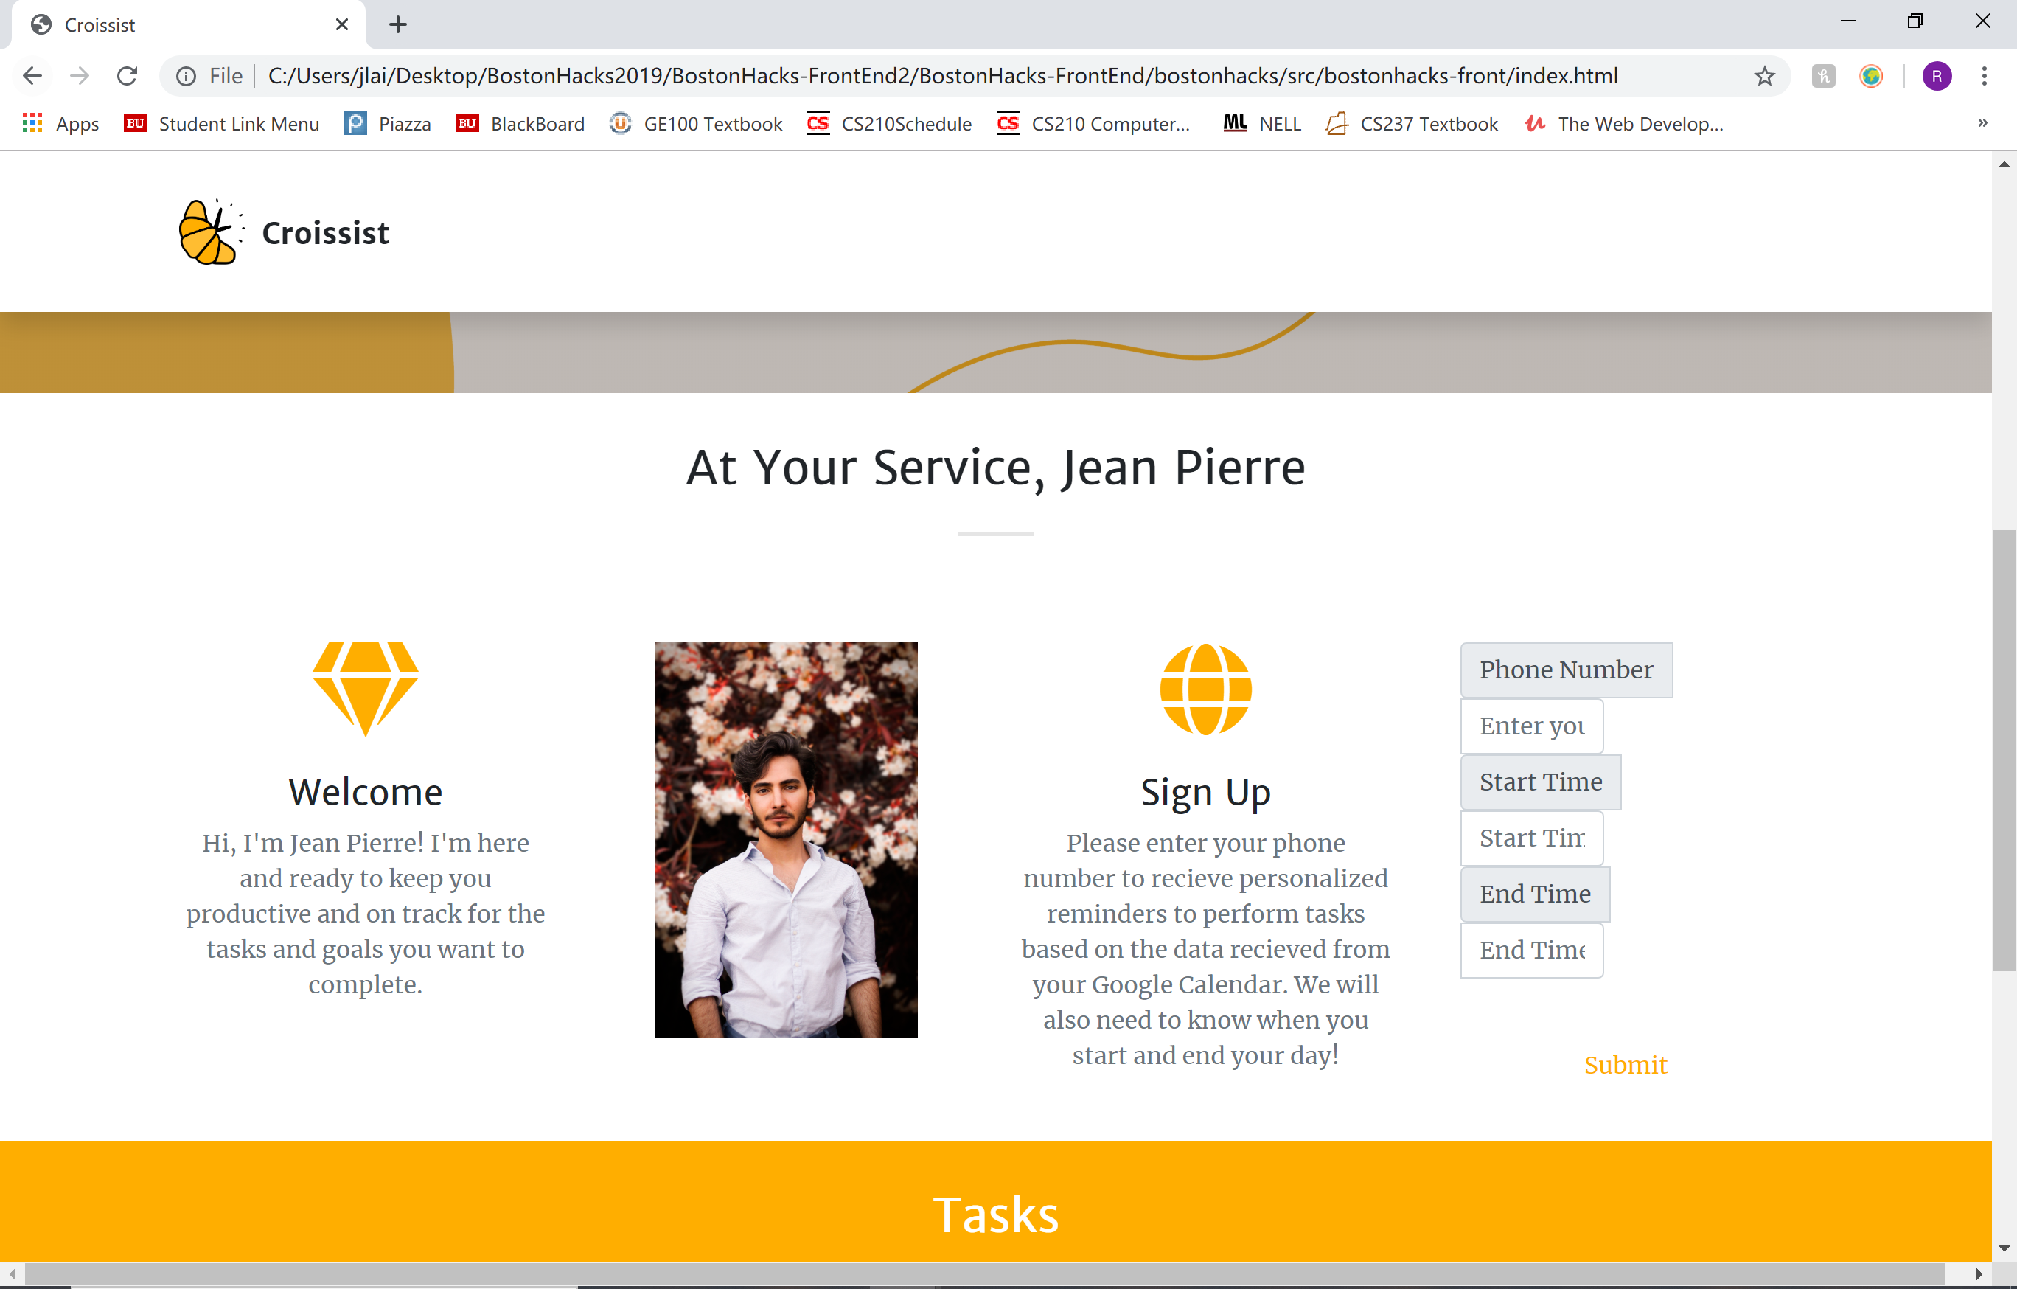Bookmark page with star icon
This screenshot has height=1289, width=2017.
pos(1764,76)
